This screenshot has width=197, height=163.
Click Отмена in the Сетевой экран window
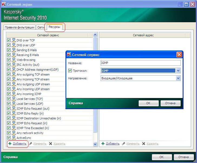click(x=183, y=157)
